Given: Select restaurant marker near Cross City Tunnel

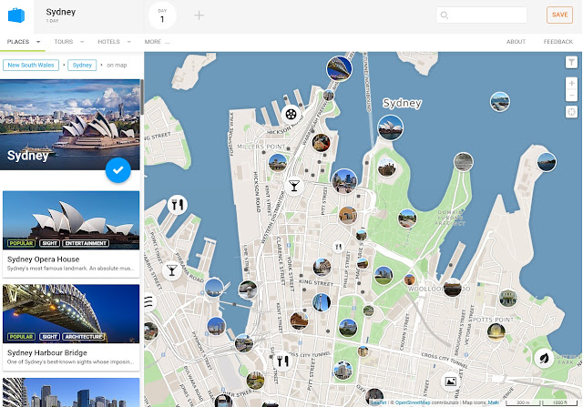Looking at the screenshot, I should 282,361.
